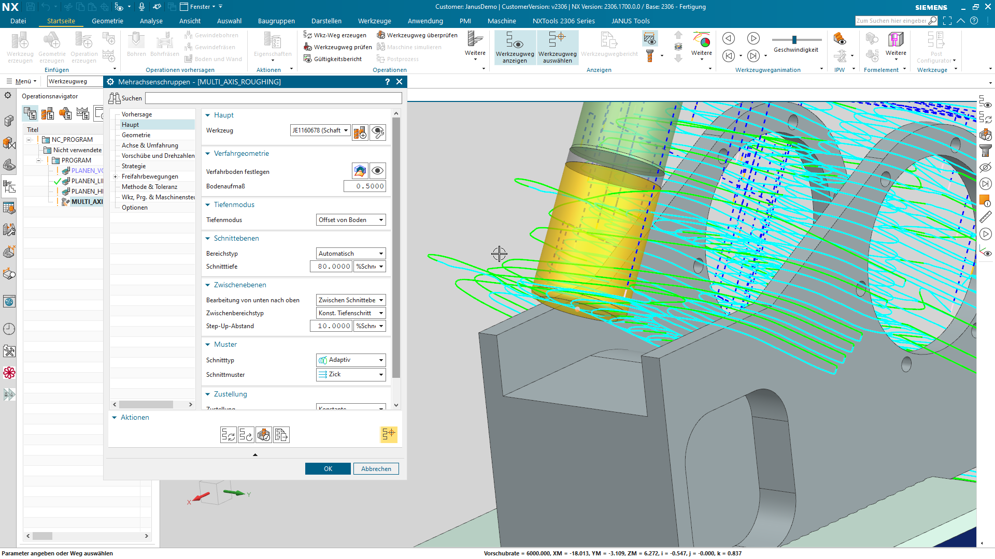Click the Abbrechen button

tap(376, 469)
